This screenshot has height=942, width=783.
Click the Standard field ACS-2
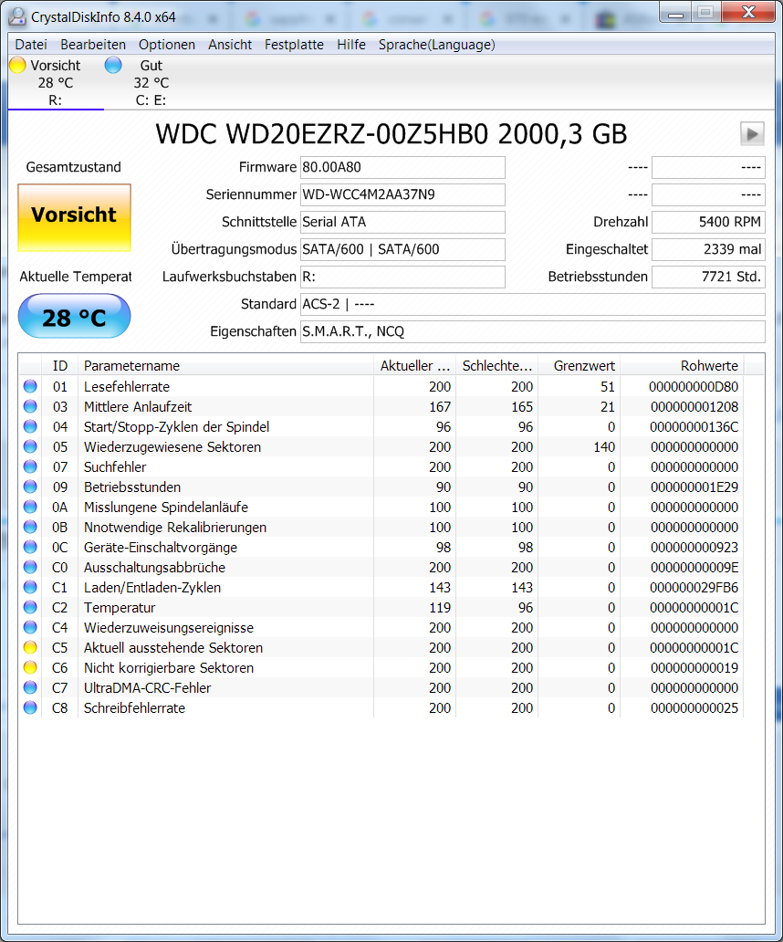coord(533,304)
